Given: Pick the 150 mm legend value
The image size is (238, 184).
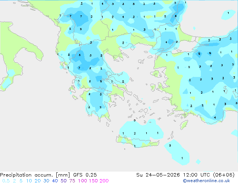Looking at the screenshot, I should tap(93, 181).
